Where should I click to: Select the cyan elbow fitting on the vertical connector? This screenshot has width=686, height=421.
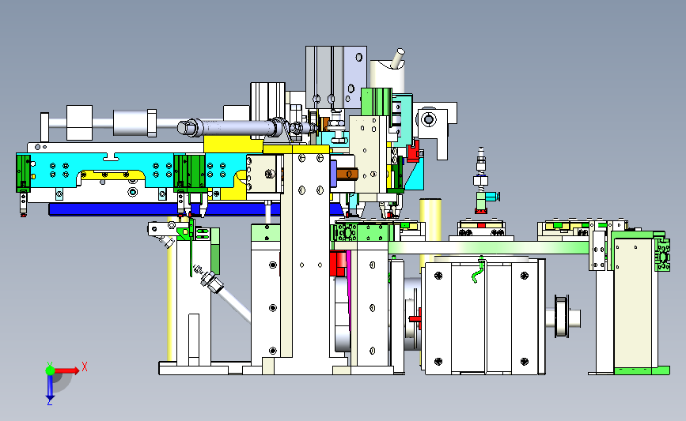click(493, 197)
